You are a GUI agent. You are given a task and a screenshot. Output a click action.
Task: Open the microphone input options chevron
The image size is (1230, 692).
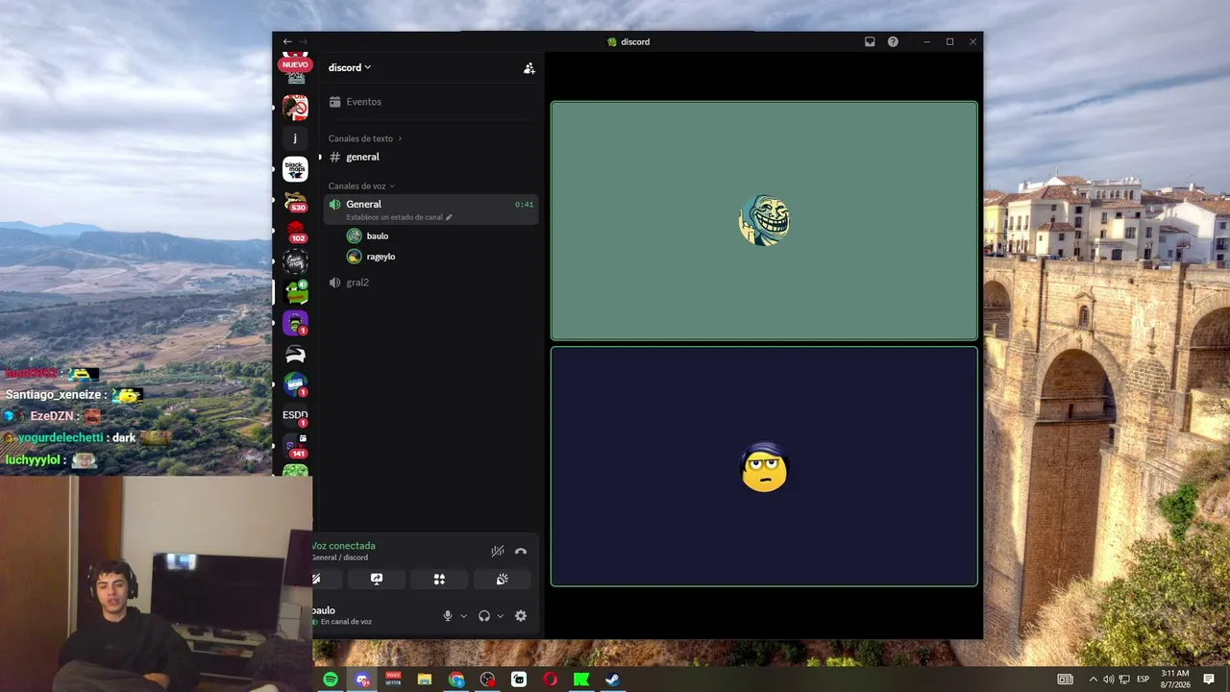click(x=463, y=616)
